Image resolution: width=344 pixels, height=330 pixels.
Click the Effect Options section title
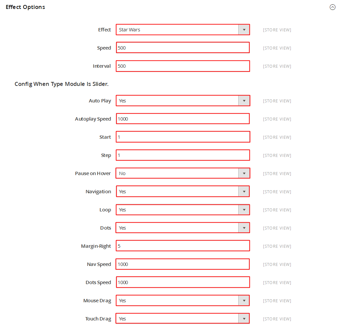coord(25,7)
